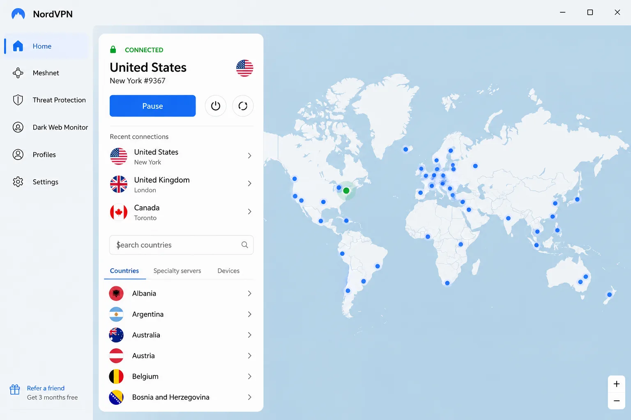631x420 pixels.
Task: Zoom in the map with plus button
Action: (x=617, y=384)
